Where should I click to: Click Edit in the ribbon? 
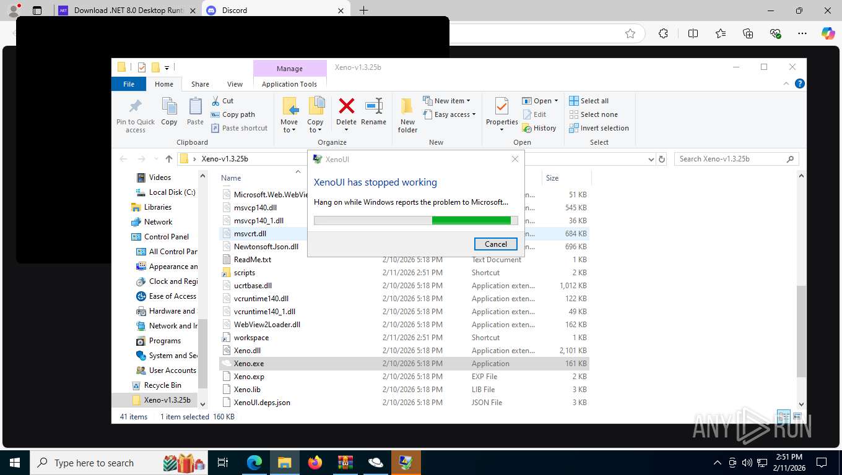coord(534,114)
